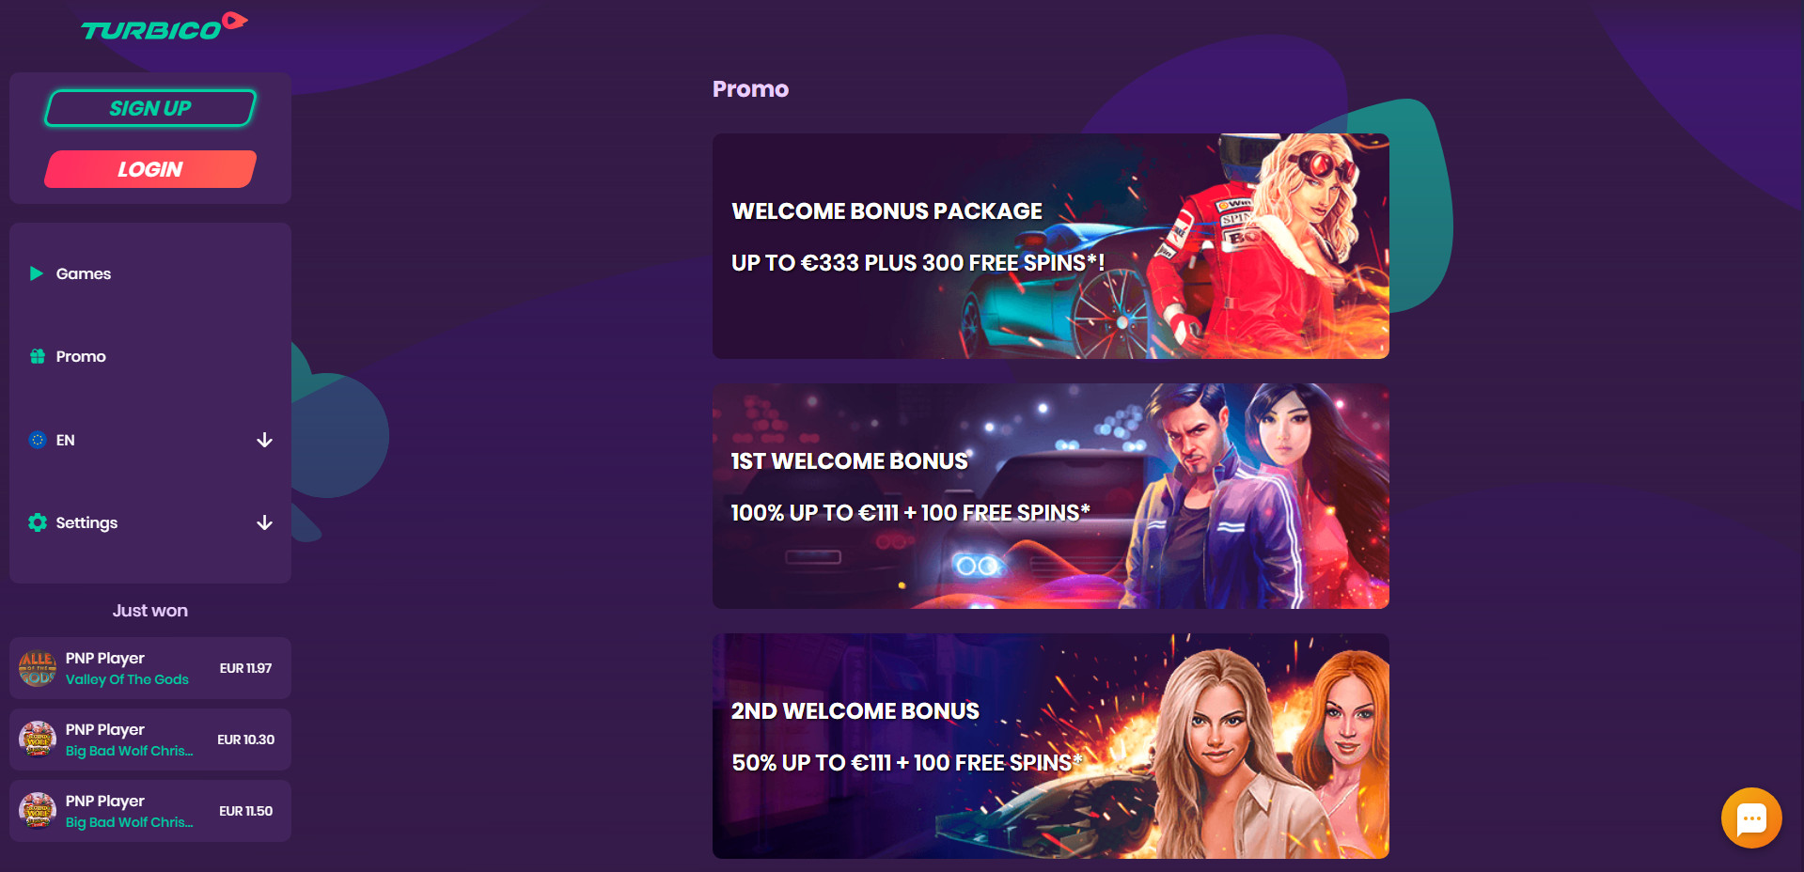This screenshot has width=1804, height=872.
Task: Click the EU flag language icon
Action: pos(38,440)
